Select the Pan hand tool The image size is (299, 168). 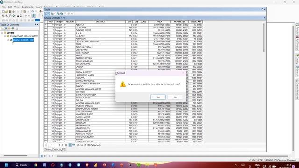[x=10, y=16]
